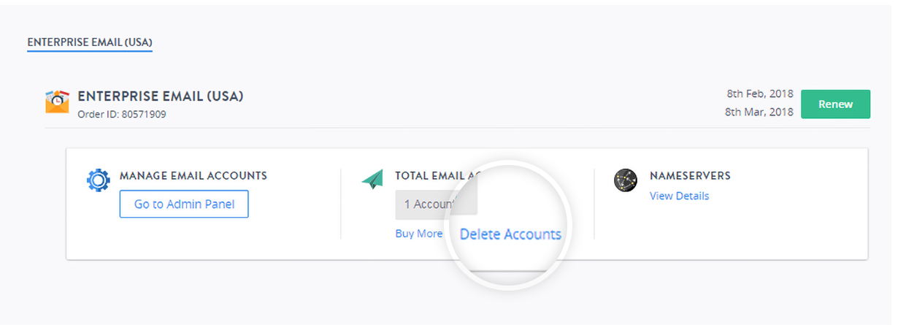Select the Order ID 80571909 text
This screenshot has height=325, width=898.
point(122,114)
